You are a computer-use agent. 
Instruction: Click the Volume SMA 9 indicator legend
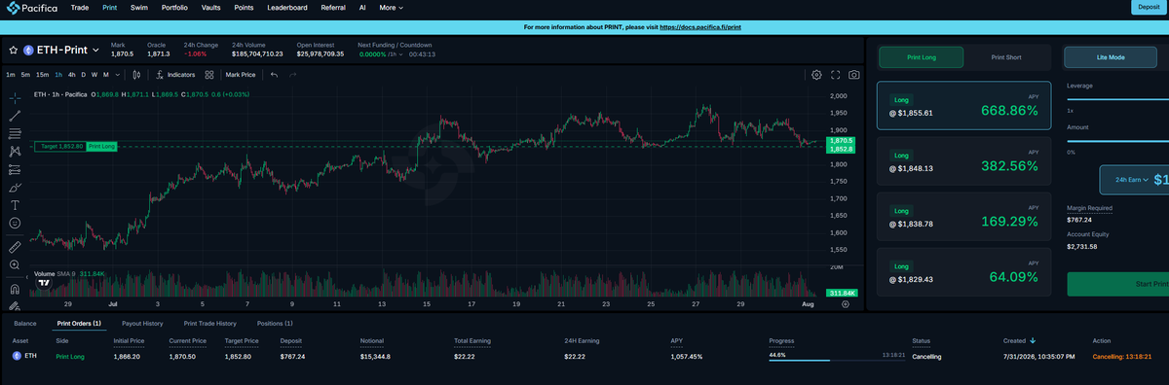click(68, 274)
